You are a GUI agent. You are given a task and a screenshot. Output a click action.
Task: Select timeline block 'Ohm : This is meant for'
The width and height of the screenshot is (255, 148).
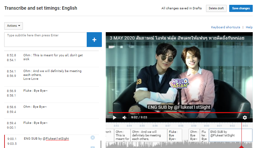pyautogui.click(x=122, y=135)
